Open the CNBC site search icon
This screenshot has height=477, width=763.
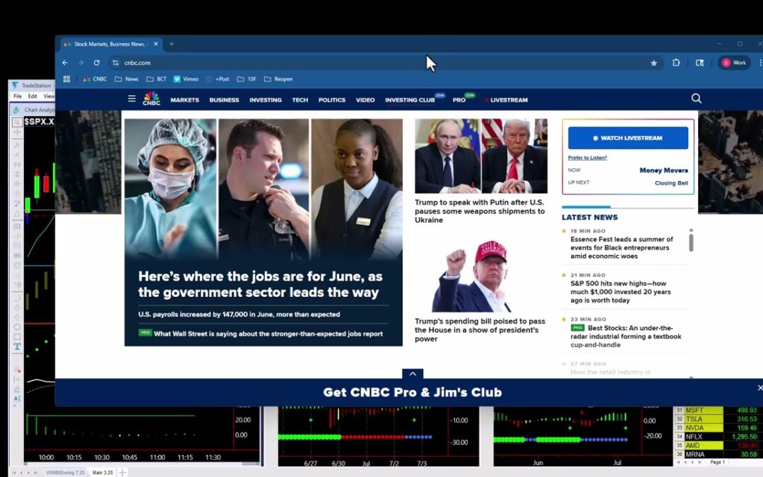[697, 99]
